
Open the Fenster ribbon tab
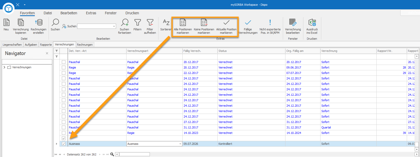coord(111,13)
